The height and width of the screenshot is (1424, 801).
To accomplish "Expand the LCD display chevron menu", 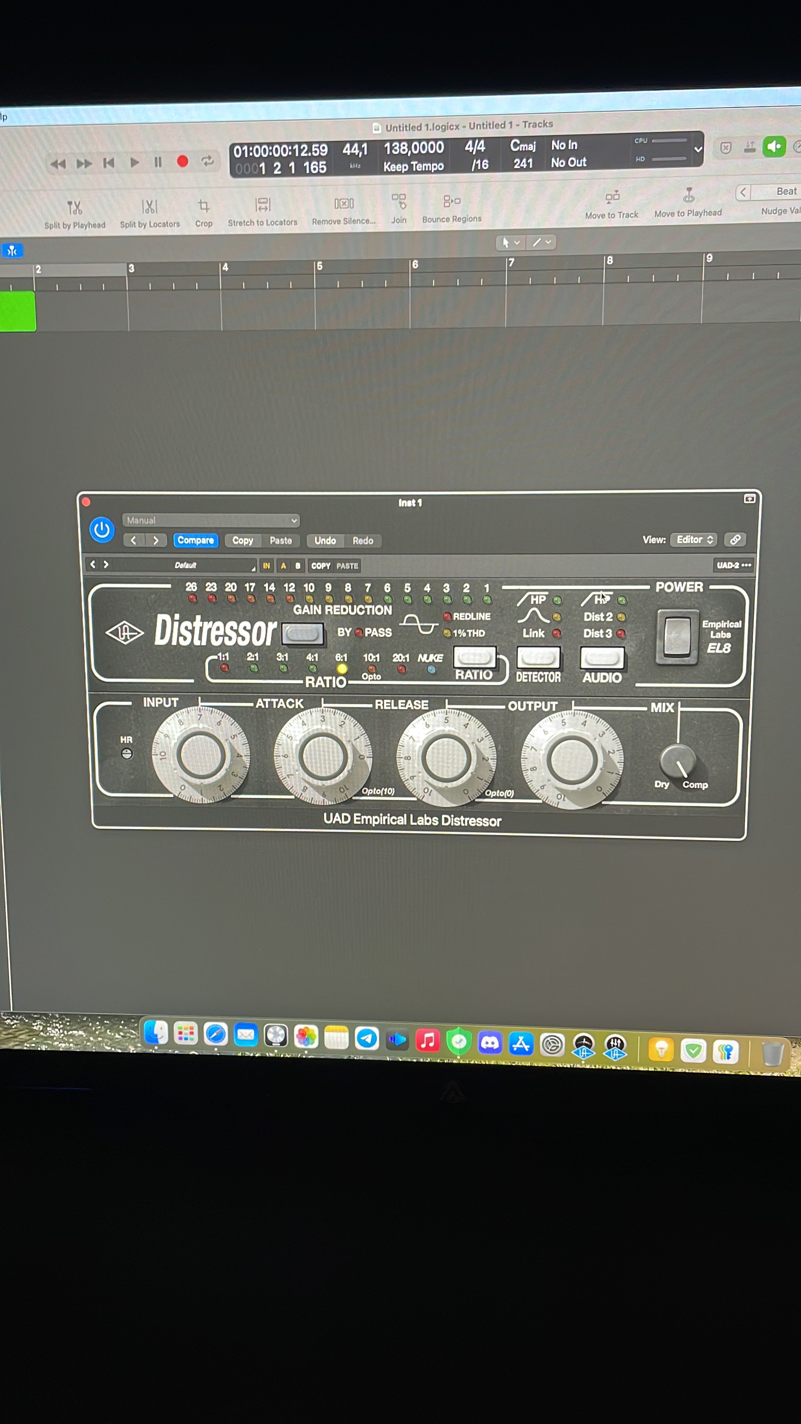I will coord(698,149).
